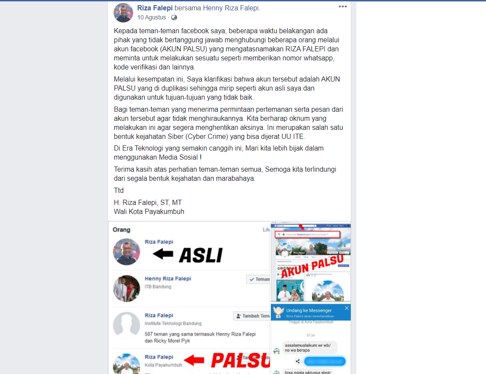Open Riza Falepi author name link
486x374 pixels.
[x=155, y=8]
